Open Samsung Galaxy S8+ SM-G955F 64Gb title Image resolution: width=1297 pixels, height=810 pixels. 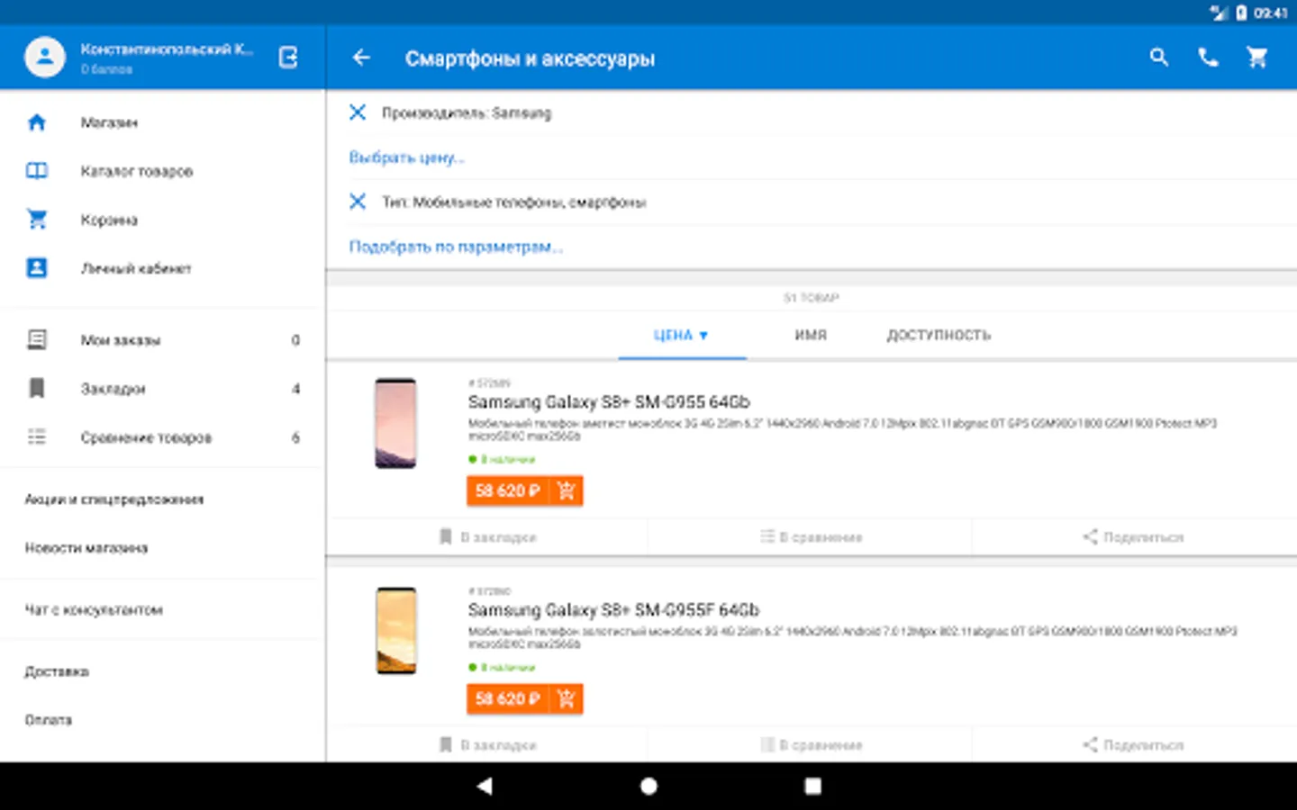pyautogui.click(x=613, y=610)
